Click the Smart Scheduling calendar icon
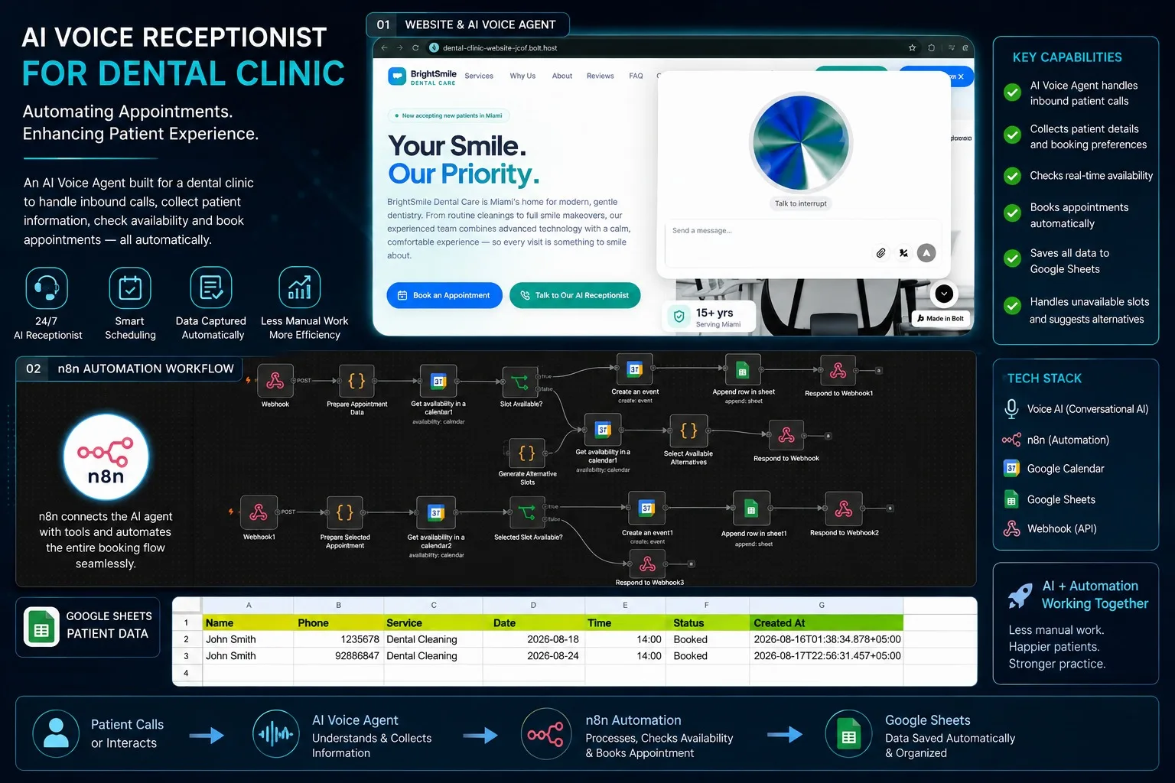Image resolution: width=1175 pixels, height=783 pixels. pos(130,288)
